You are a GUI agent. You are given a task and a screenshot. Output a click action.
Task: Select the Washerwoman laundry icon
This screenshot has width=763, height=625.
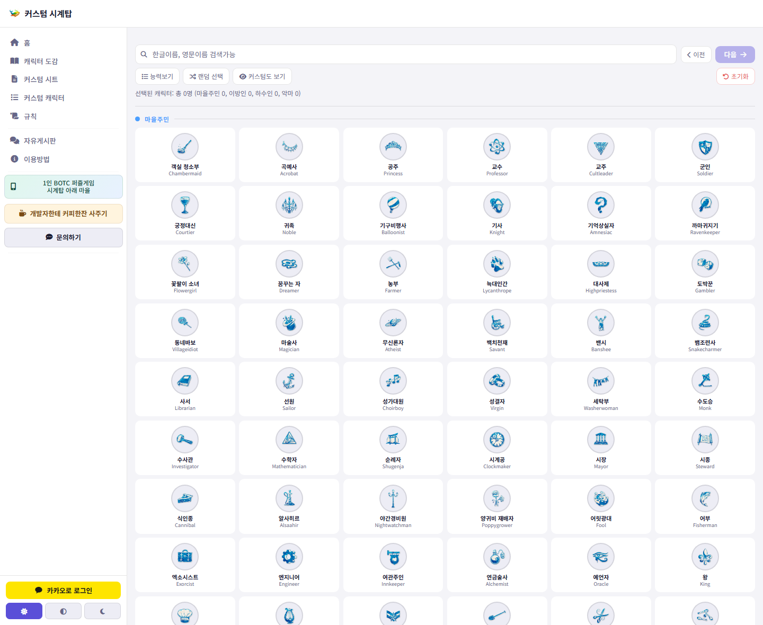pos(601,381)
